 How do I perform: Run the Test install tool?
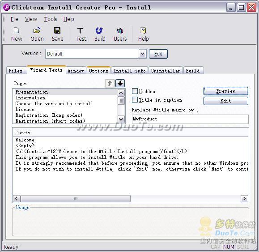81,34
